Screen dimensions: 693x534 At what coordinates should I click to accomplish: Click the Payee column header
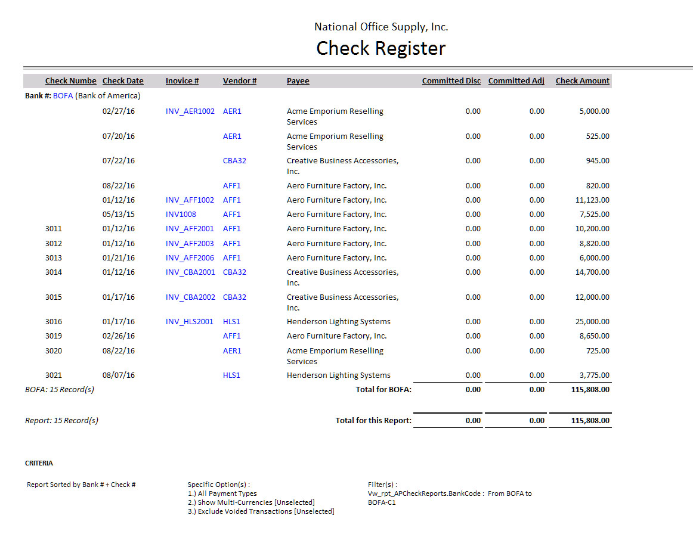pos(298,81)
